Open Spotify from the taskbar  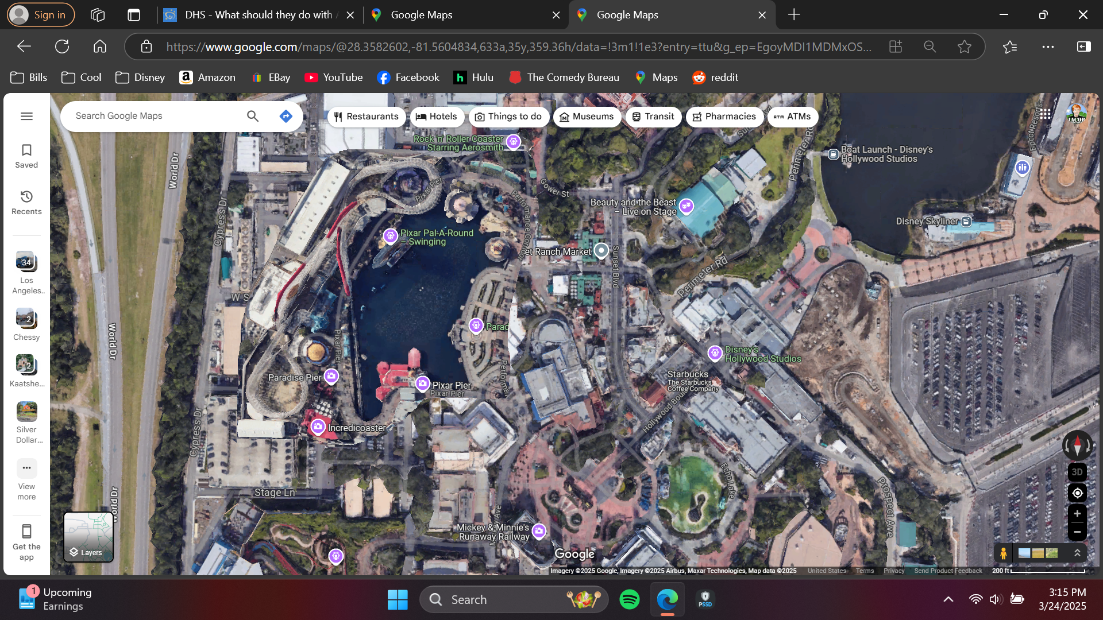(630, 599)
